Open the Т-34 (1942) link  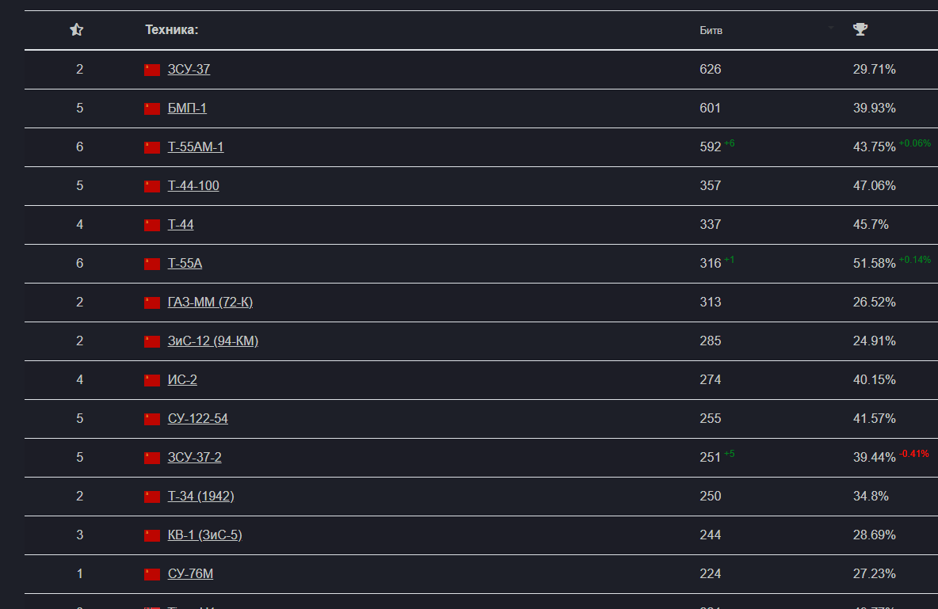click(x=200, y=497)
